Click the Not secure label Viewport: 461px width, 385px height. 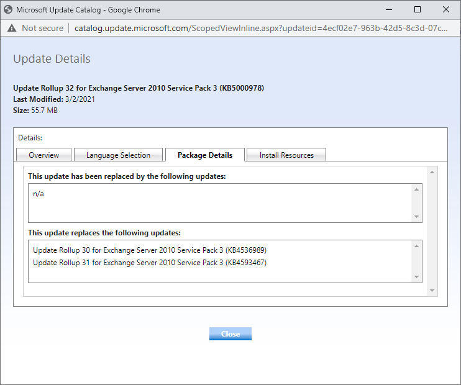pyautogui.click(x=43, y=28)
